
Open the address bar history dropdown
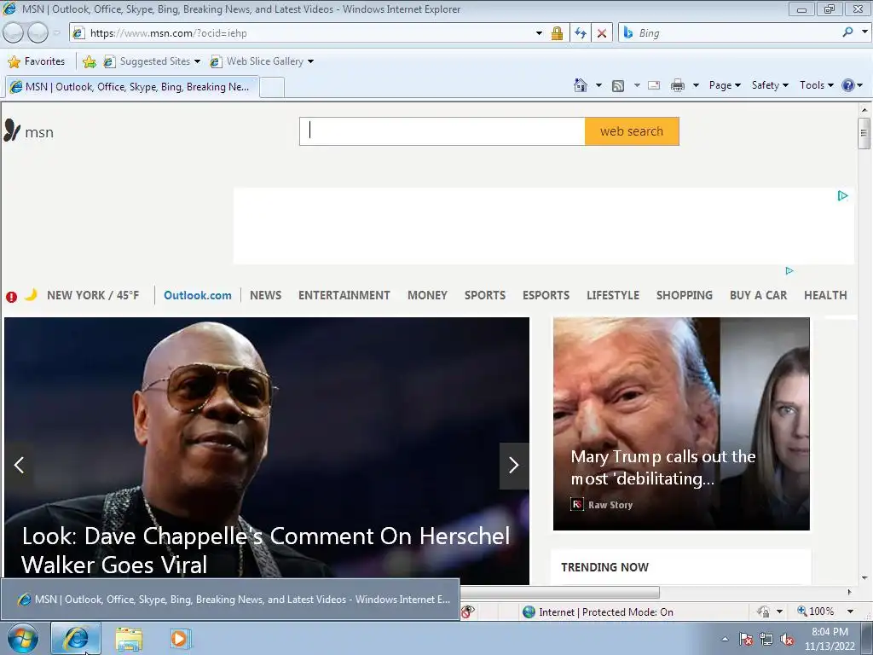tap(539, 33)
